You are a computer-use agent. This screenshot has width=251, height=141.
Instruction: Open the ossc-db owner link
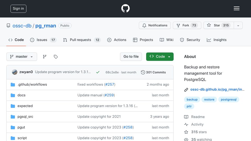click(22, 26)
